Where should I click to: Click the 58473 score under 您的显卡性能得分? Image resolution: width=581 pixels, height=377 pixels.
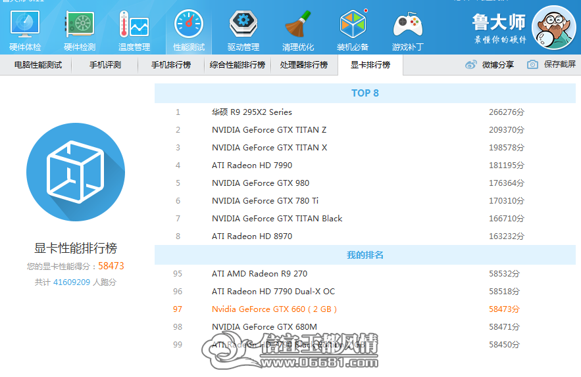[111, 266]
